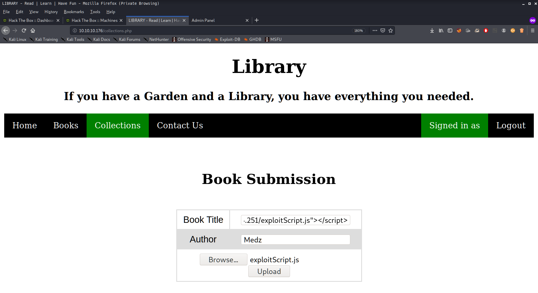Submit the book with Upload button
Viewport: 538px width, 293px height.
[x=269, y=271]
